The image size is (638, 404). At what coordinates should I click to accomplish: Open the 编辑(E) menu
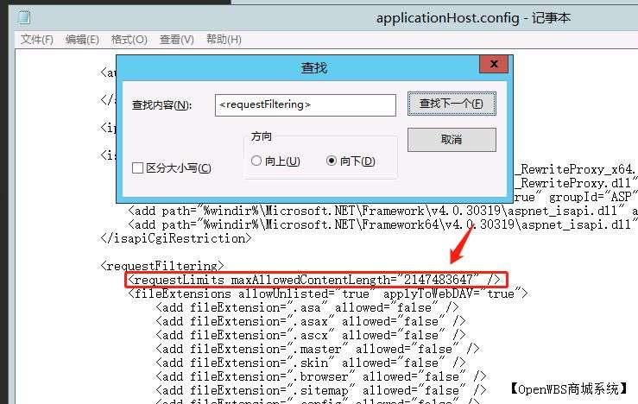[82, 40]
